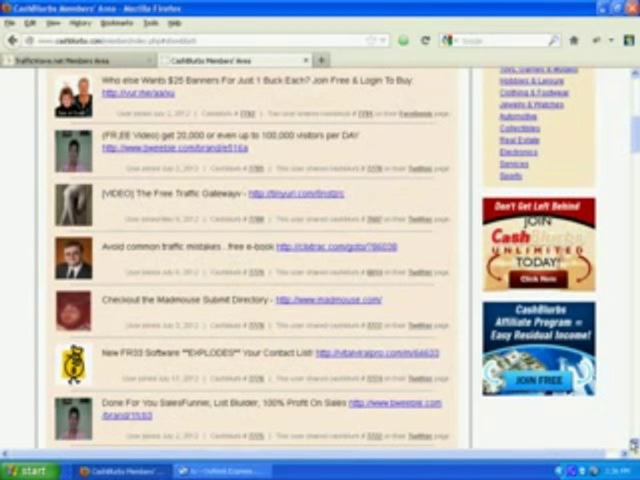Screen dimensions: 640x480
Task: Open the Contact List software blurb link
Action: point(377,353)
